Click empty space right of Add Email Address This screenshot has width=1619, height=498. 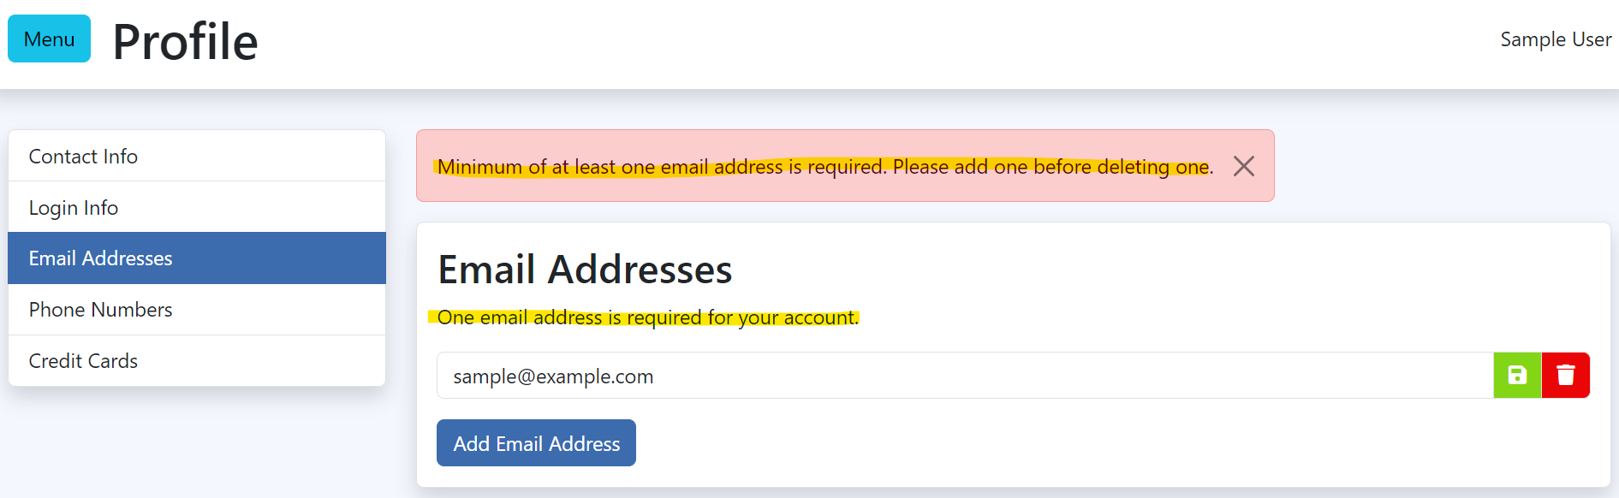(x=1027, y=443)
